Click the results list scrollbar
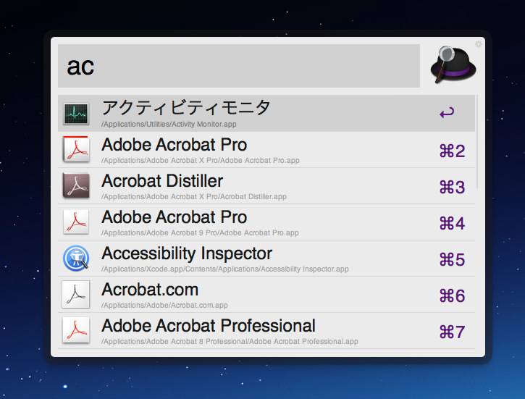This screenshot has height=399, width=525. pos(476,142)
